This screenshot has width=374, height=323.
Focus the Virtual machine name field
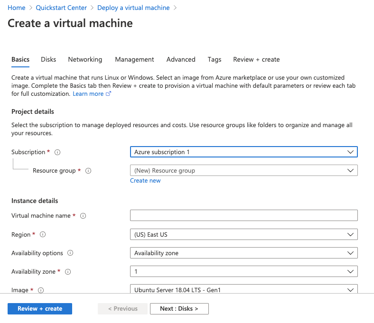[x=243, y=215]
